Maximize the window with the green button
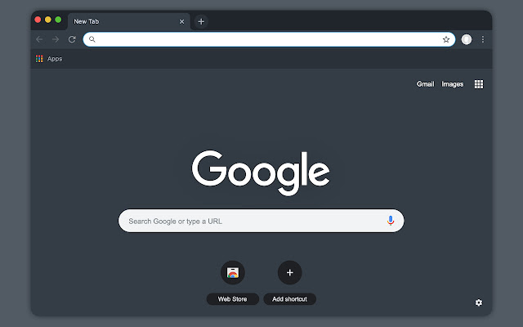The width and height of the screenshot is (523, 327). (58, 20)
